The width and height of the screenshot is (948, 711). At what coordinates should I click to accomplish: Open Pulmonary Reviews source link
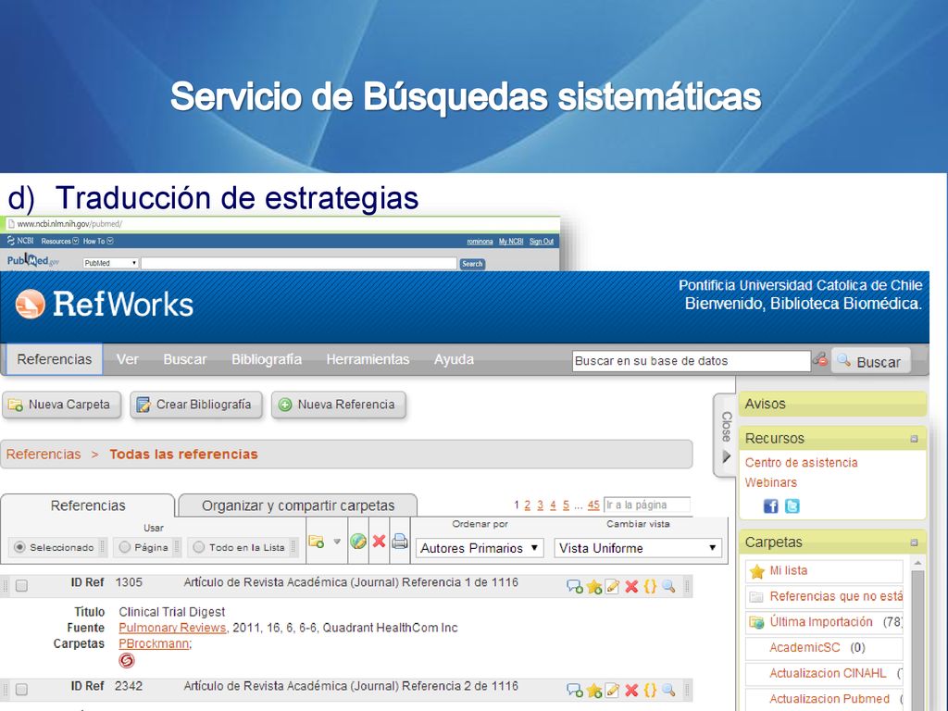tap(172, 628)
